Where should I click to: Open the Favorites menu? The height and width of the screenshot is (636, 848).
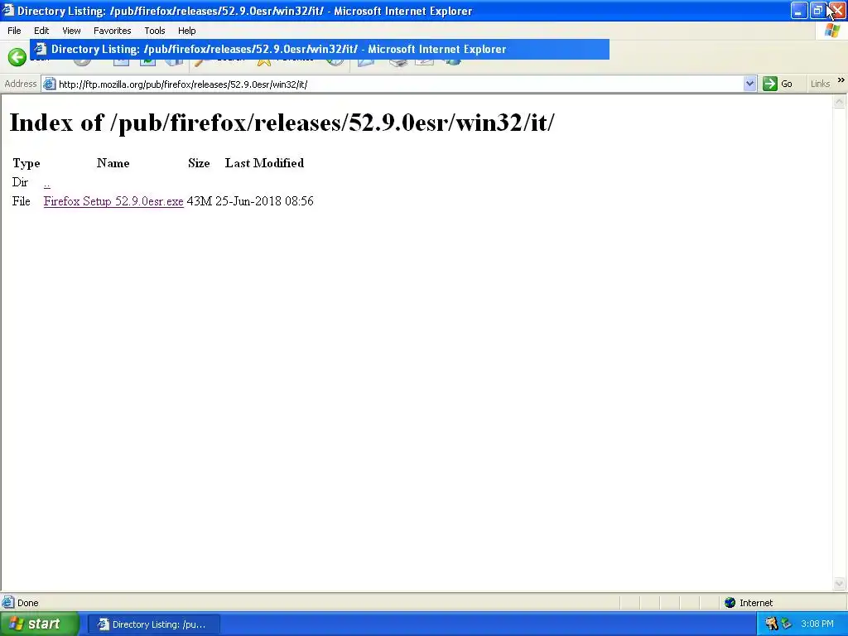pos(112,31)
